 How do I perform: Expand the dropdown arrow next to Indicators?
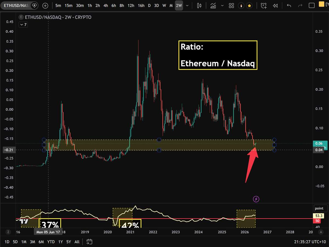(222, 5)
